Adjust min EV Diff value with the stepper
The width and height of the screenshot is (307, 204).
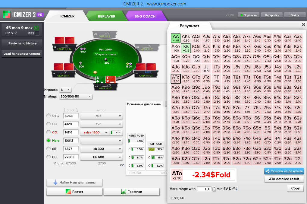click(214, 189)
